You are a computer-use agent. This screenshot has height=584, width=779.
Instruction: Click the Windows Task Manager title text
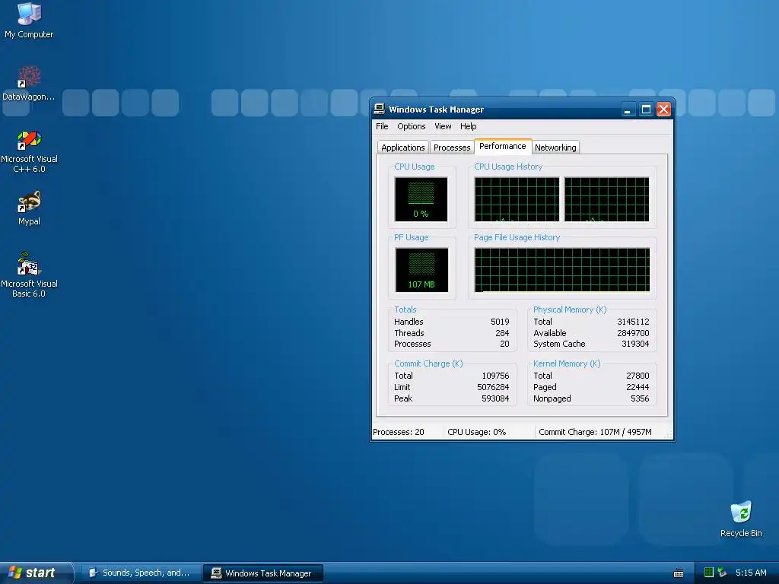coord(436,109)
